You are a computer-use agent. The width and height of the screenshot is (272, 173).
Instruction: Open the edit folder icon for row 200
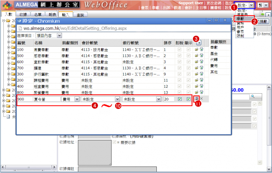point(197,80)
